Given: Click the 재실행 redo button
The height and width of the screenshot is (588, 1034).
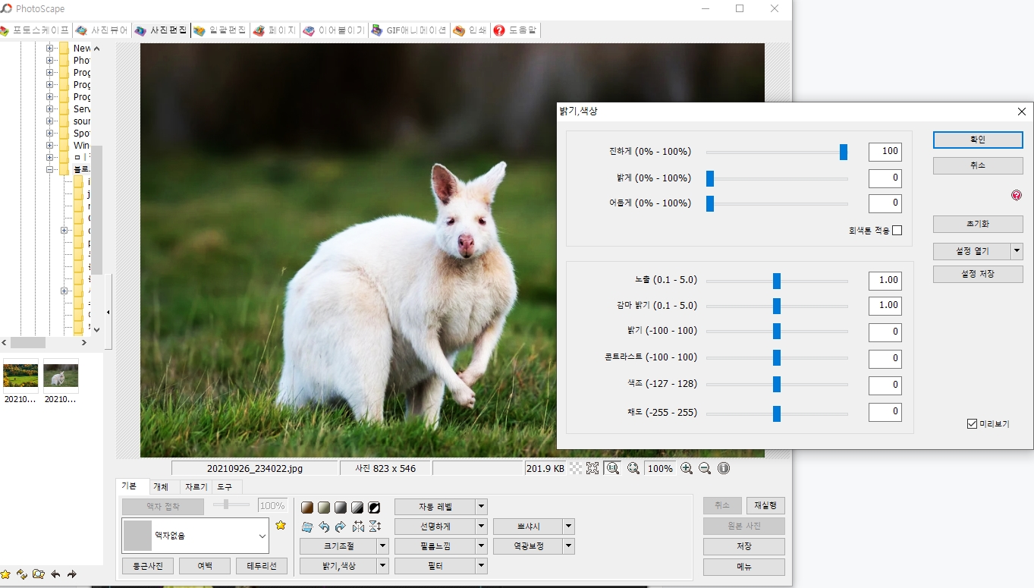Looking at the screenshot, I should [765, 505].
